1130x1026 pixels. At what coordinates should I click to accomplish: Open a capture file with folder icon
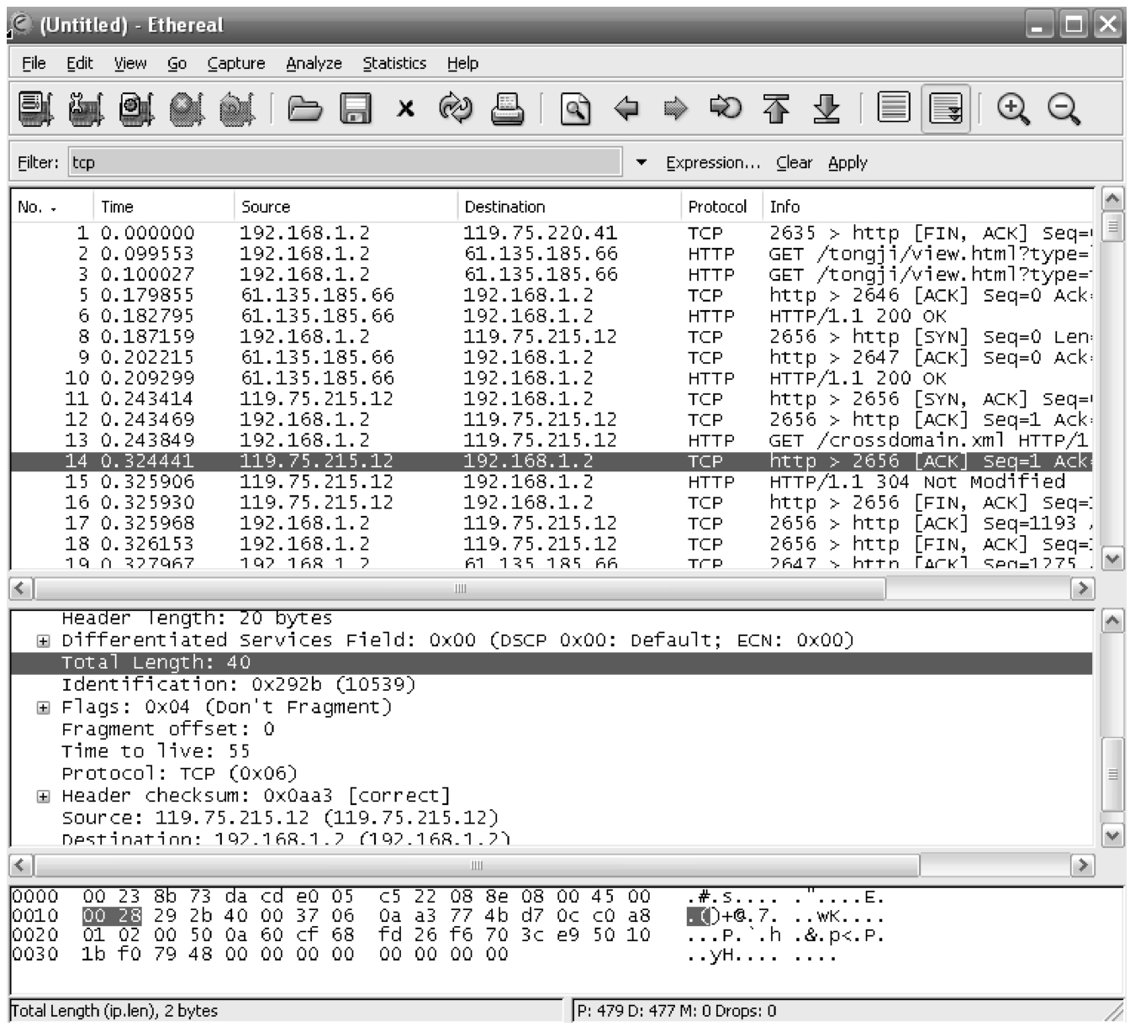(304, 109)
